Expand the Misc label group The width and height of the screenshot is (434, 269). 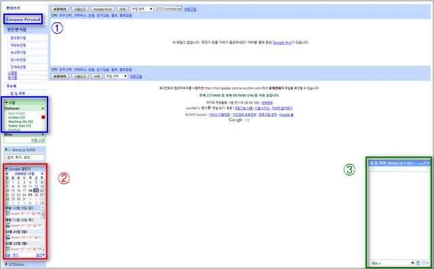click(x=43, y=135)
